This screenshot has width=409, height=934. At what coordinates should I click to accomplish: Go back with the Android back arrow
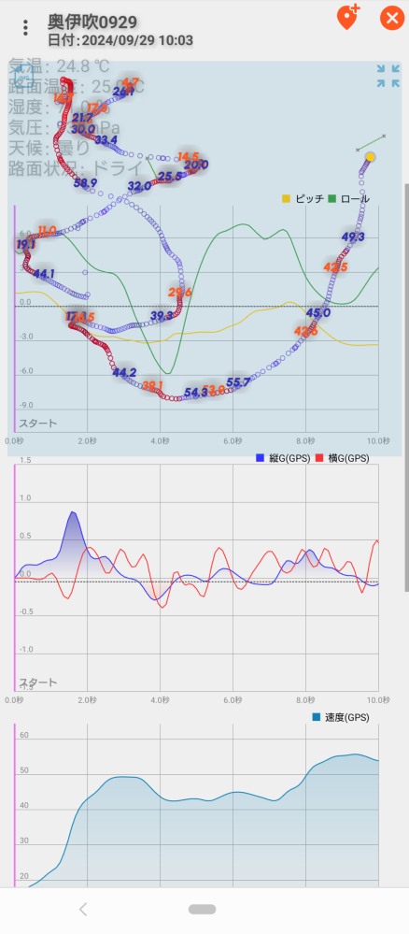[83, 909]
